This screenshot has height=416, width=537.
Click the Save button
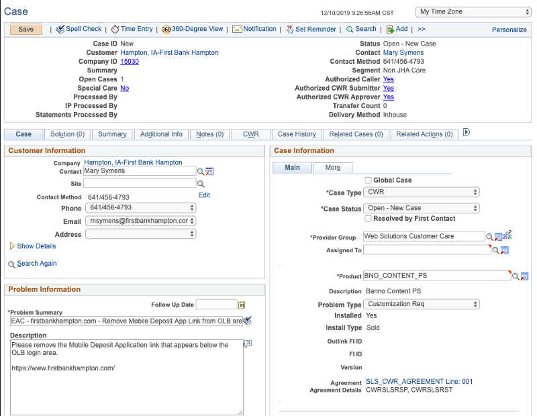(x=26, y=30)
